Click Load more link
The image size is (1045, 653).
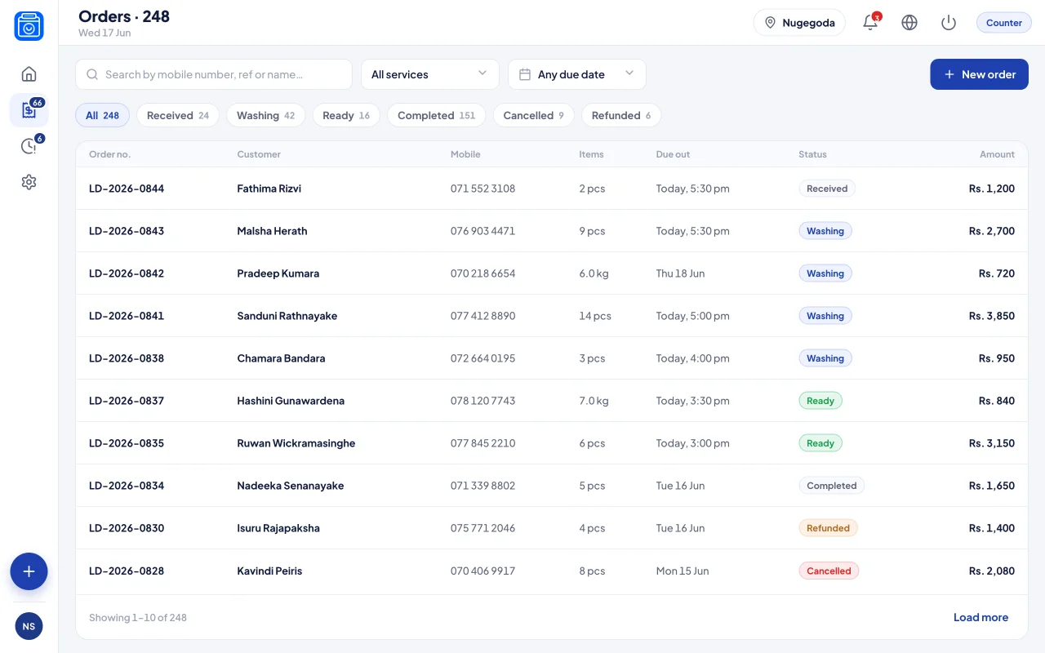click(x=981, y=617)
